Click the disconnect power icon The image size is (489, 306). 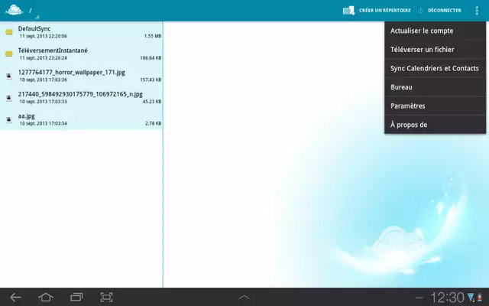pos(421,11)
